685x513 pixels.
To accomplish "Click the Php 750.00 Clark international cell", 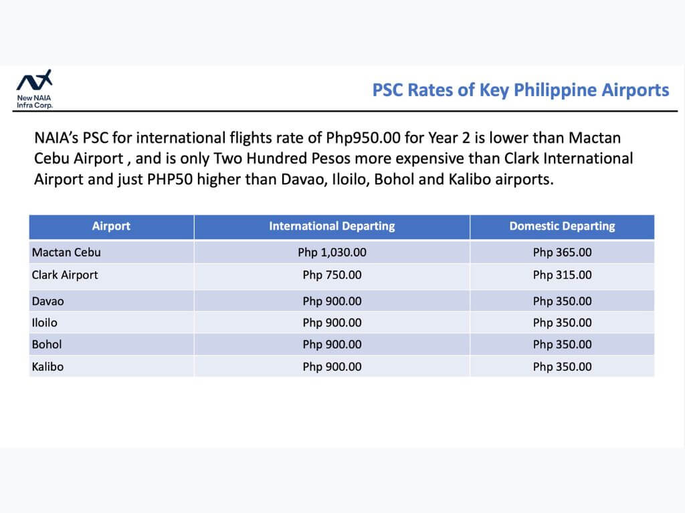I will coord(332,275).
